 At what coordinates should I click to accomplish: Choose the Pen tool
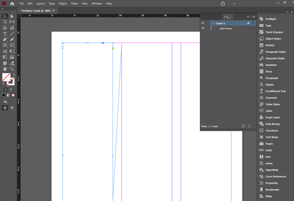[5, 39]
